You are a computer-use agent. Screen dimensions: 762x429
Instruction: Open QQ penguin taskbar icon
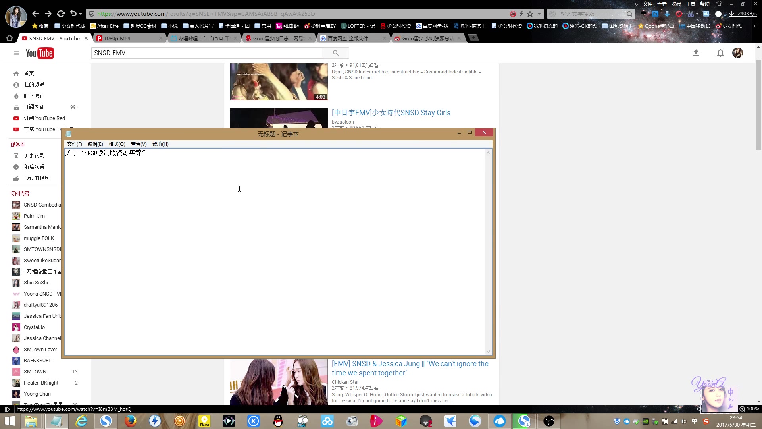278,421
